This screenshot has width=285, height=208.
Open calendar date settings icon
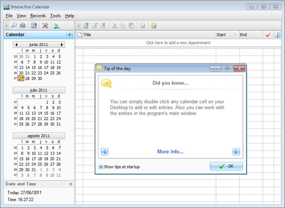tap(34, 25)
